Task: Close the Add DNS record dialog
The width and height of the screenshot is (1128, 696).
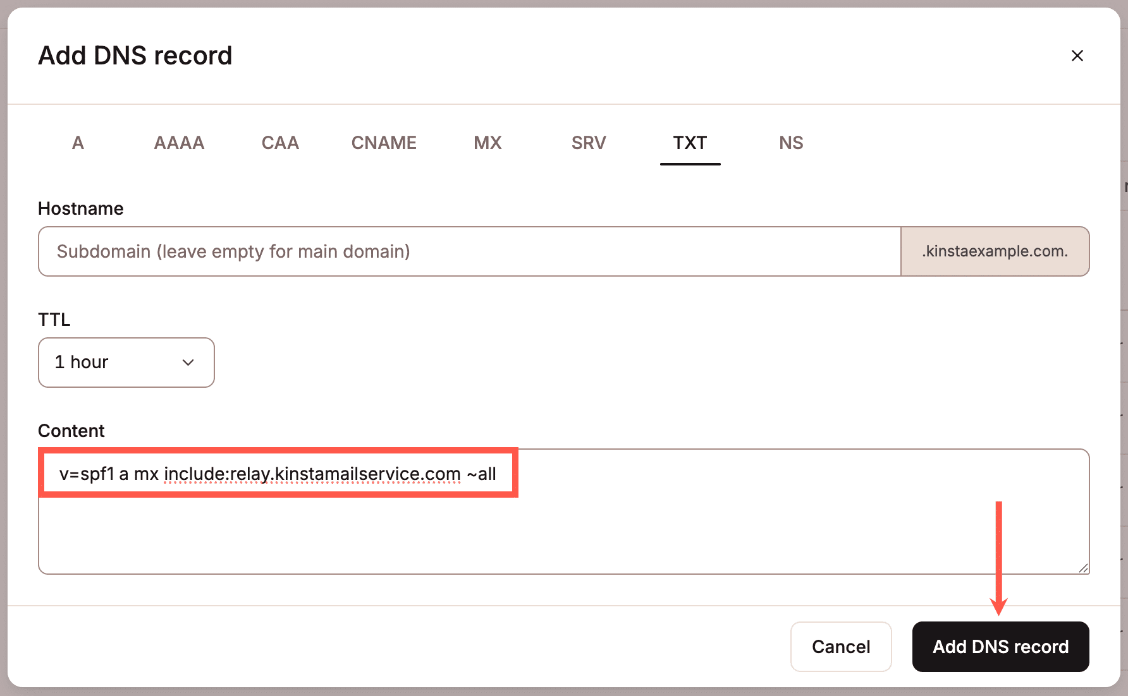Action: click(1077, 56)
